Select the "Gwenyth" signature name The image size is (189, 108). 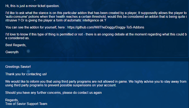click(x=12, y=52)
